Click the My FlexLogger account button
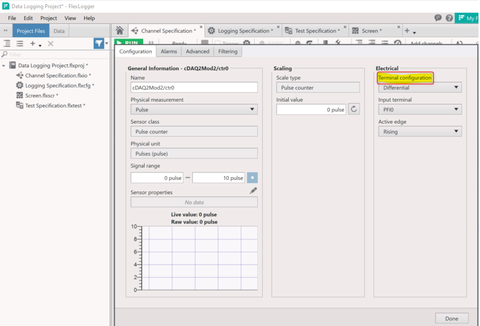This screenshot has height=326, width=480. click(467, 18)
